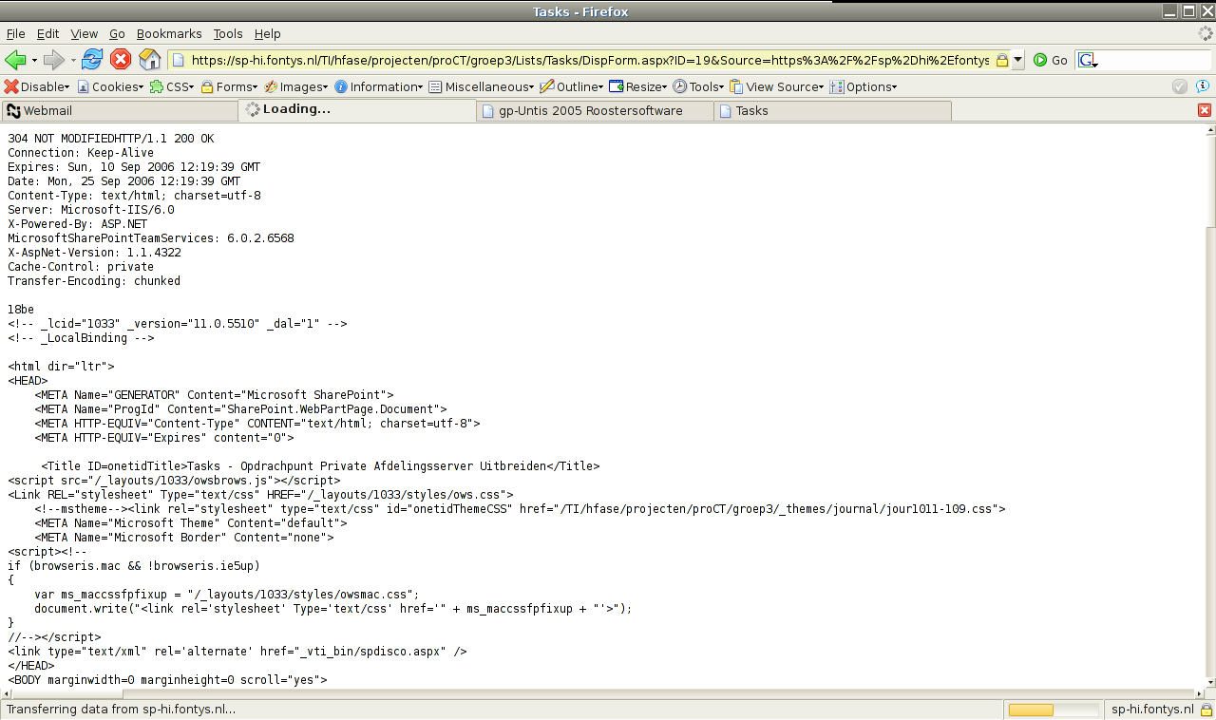The height and width of the screenshot is (720, 1216).
Task: Open the Edit menu
Action: 47,33
